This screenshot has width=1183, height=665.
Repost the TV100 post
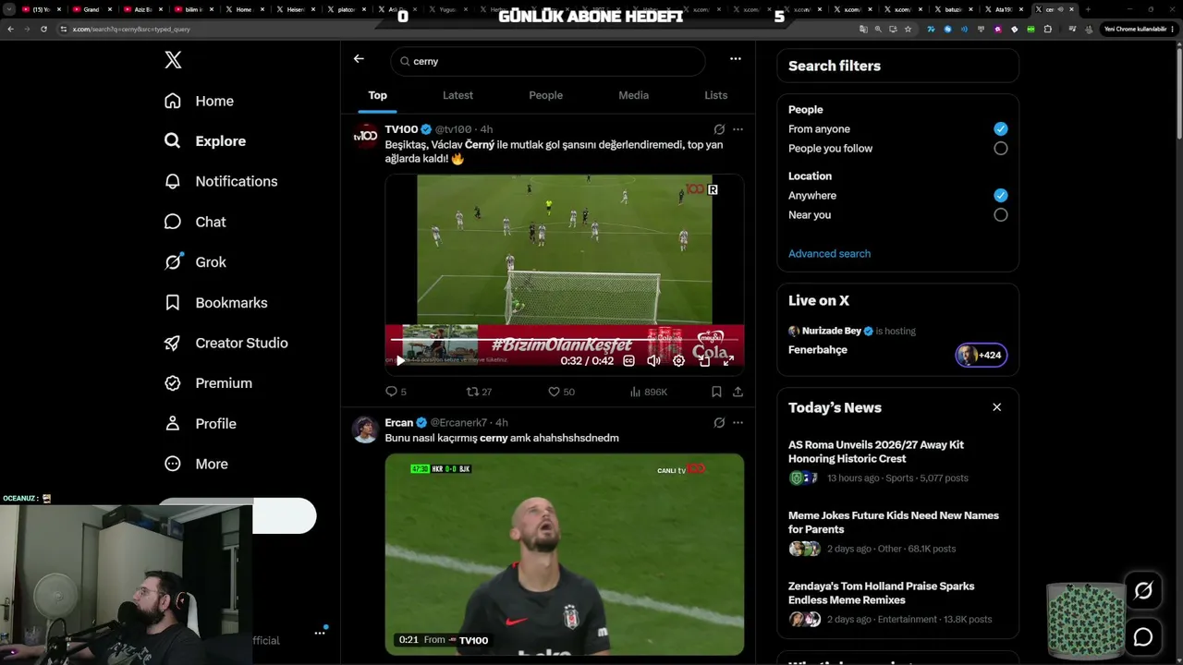click(479, 392)
